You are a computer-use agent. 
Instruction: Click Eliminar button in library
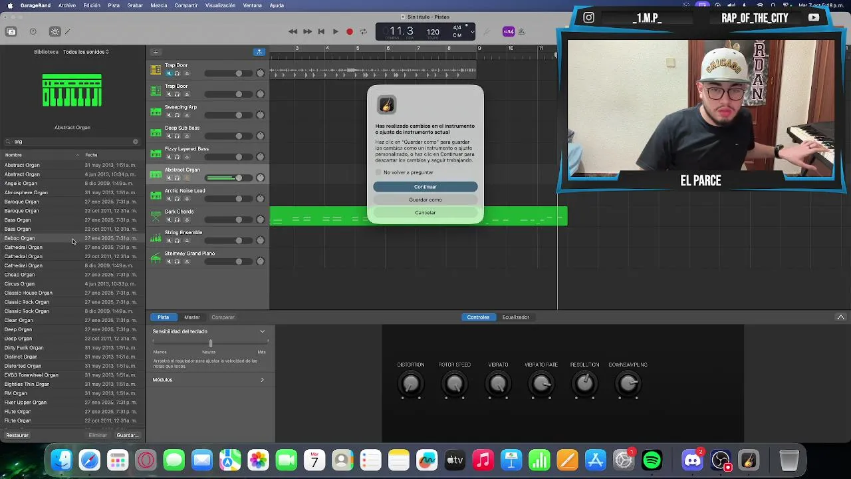(x=98, y=435)
